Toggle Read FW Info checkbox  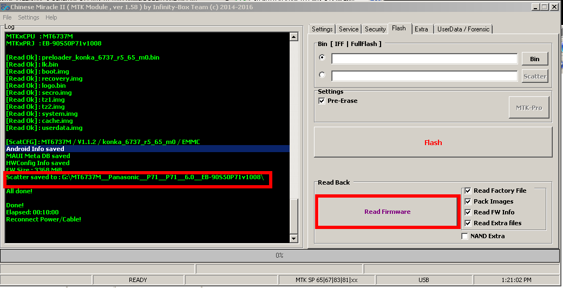(x=468, y=212)
